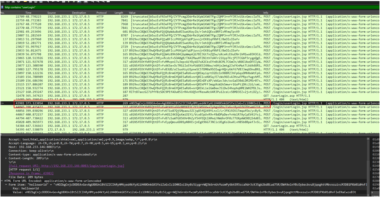Open the Full request URI link
This screenshot has height=197, width=380.
point(66,166)
